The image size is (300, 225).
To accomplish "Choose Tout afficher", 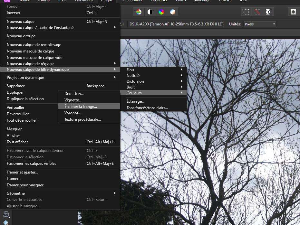I will point(60,142).
